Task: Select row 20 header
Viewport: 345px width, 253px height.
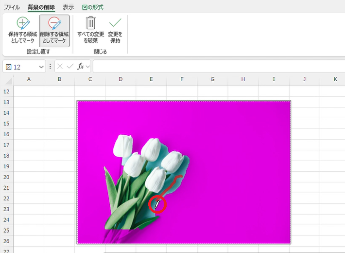Action: click(7, 177)
